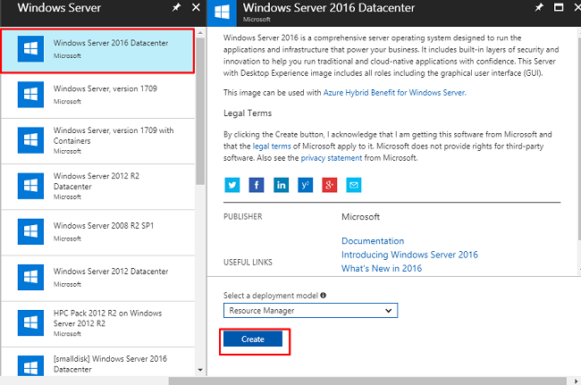This screenshot has height=385, width=581.
Task: Click the Yammer share icon
Action: [x=305, y=185]
